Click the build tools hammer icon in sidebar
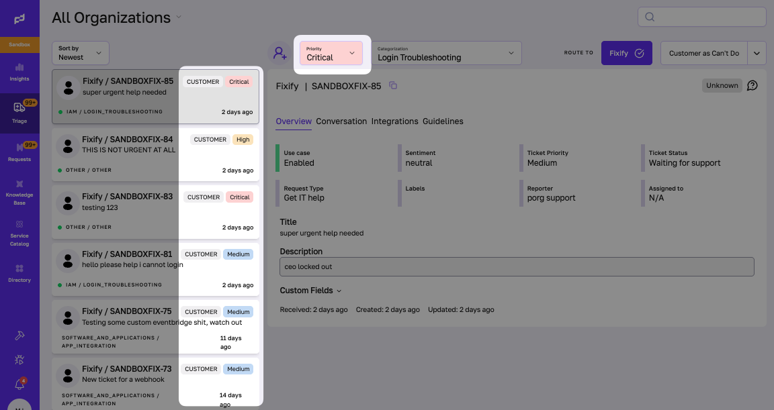 (19, 336)
